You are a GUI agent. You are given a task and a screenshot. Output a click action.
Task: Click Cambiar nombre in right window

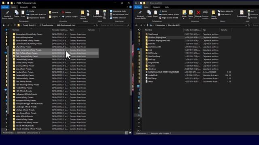pos(205,15)
